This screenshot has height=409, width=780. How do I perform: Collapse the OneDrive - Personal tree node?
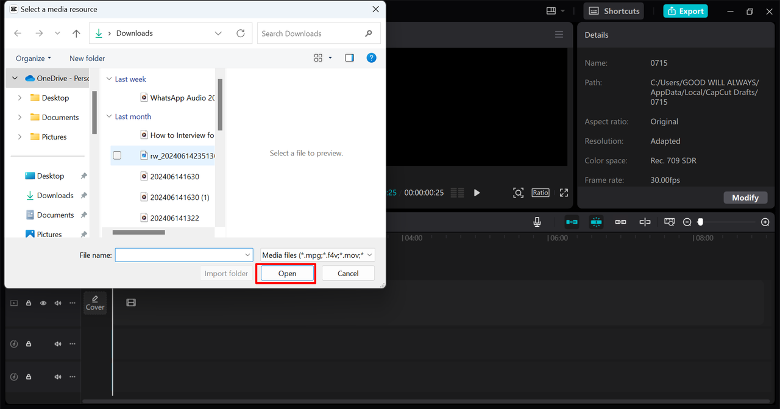coord(15,78)
